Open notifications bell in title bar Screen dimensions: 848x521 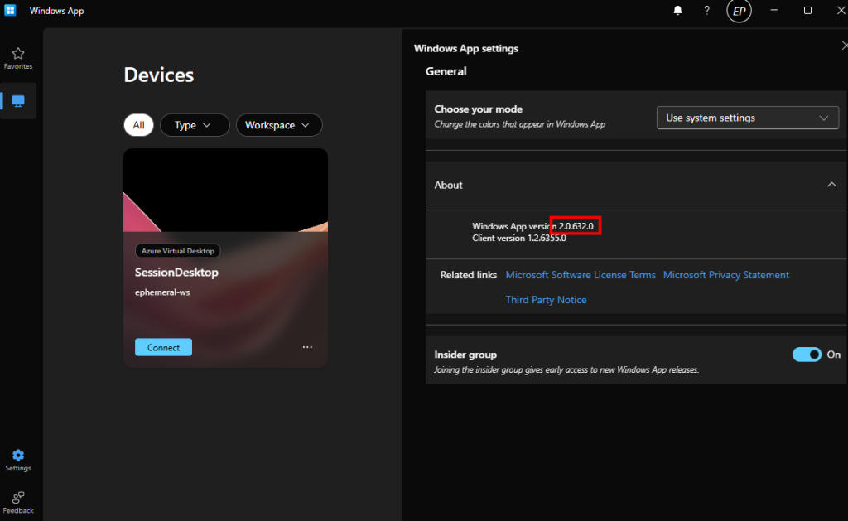click(x=677, y=10)
